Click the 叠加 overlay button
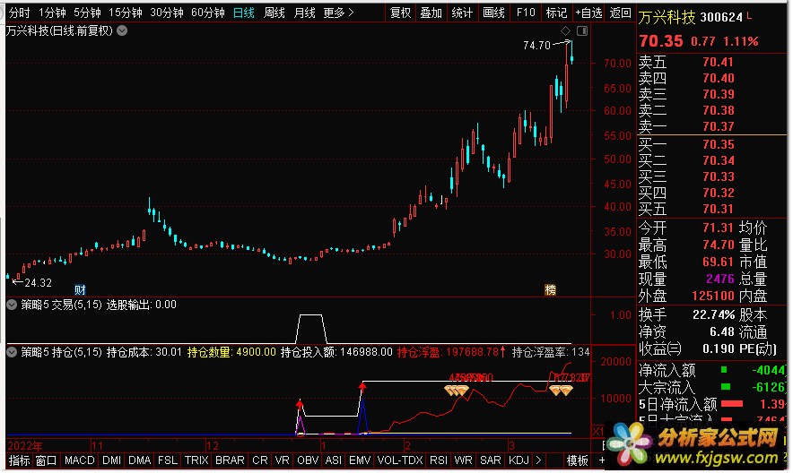This screenshot has width=793, height=473. coord(431,13)
